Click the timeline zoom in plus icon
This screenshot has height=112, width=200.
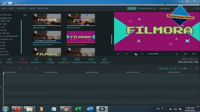click(175, 68)
